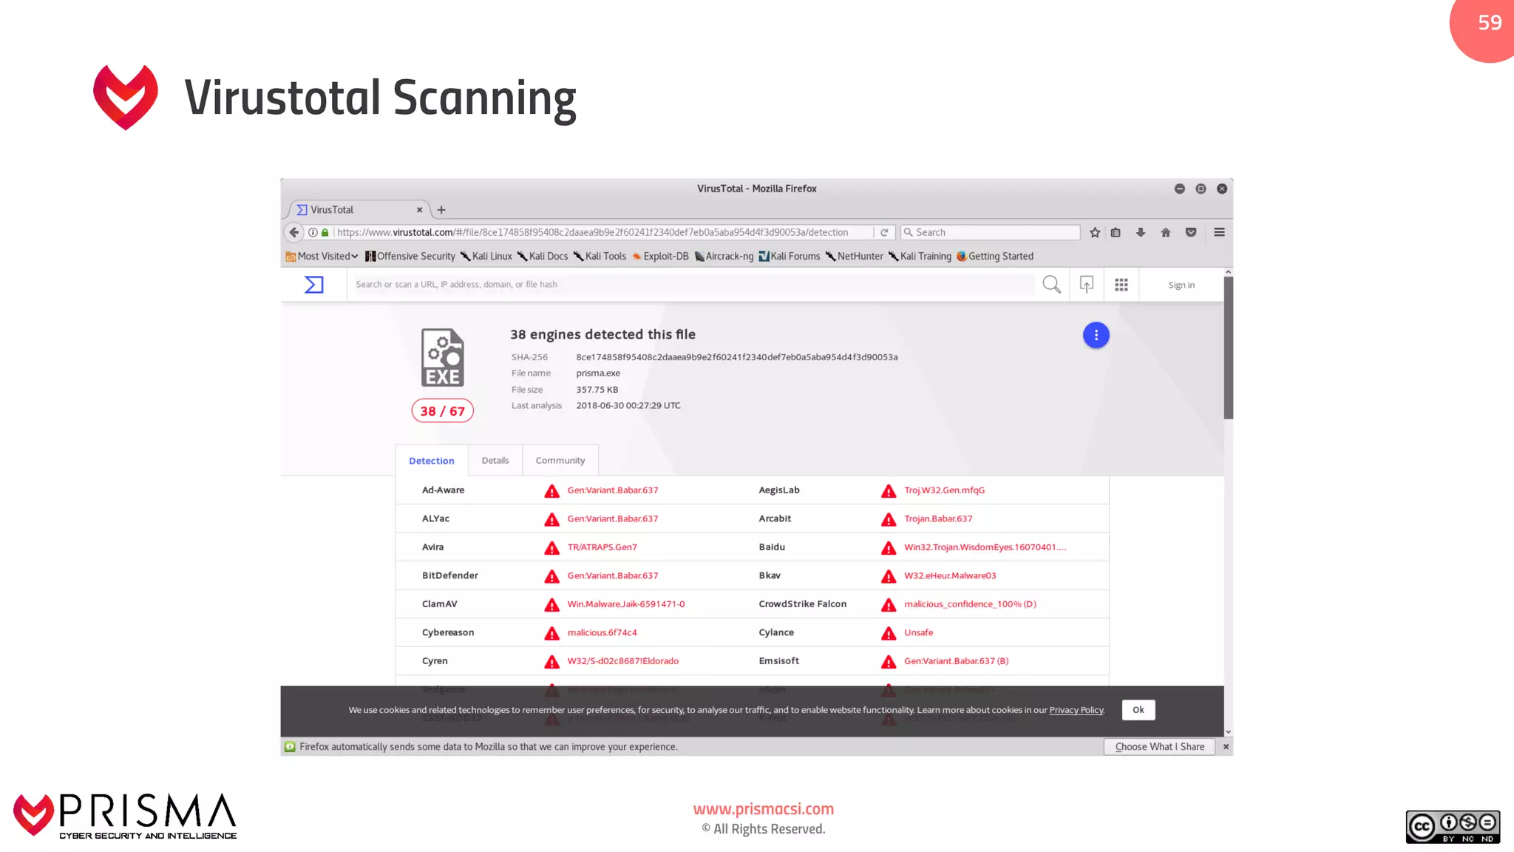Click the Trojan.Babar.637 Arcabit result
The height and width of the screenshot is (852, 1514).
[938, 519]
